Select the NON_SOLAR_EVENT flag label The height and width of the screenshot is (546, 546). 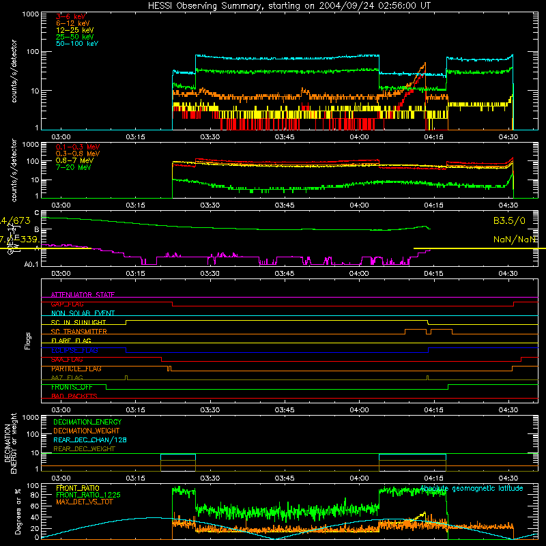coord(83,313)
